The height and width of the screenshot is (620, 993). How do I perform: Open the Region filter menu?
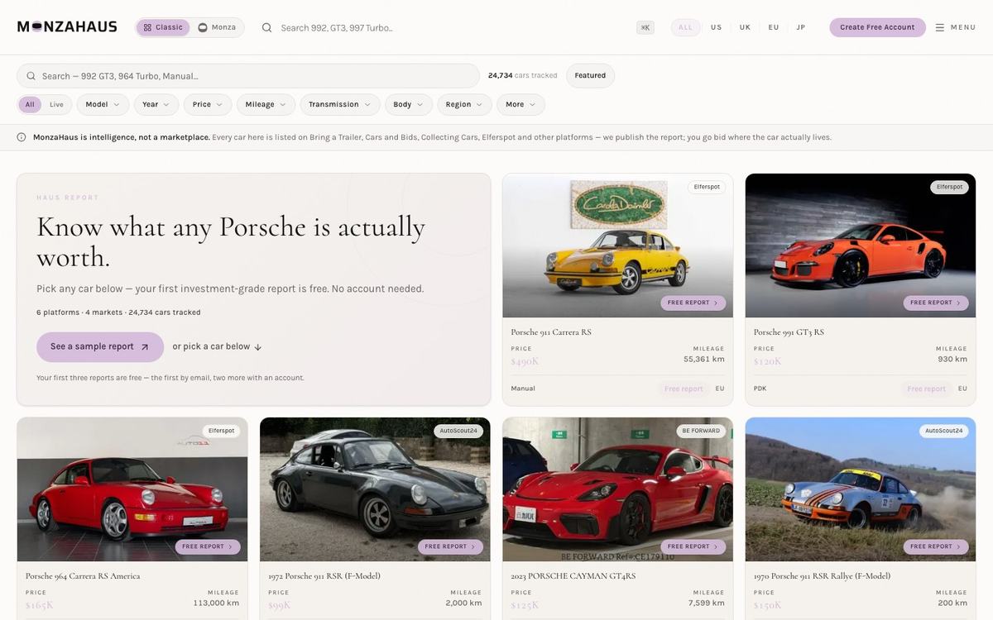(464, 105)
